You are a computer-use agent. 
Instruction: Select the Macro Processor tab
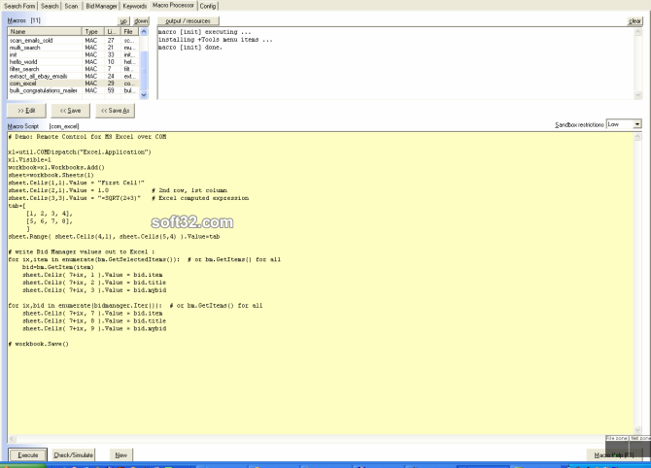coord(173,5)
